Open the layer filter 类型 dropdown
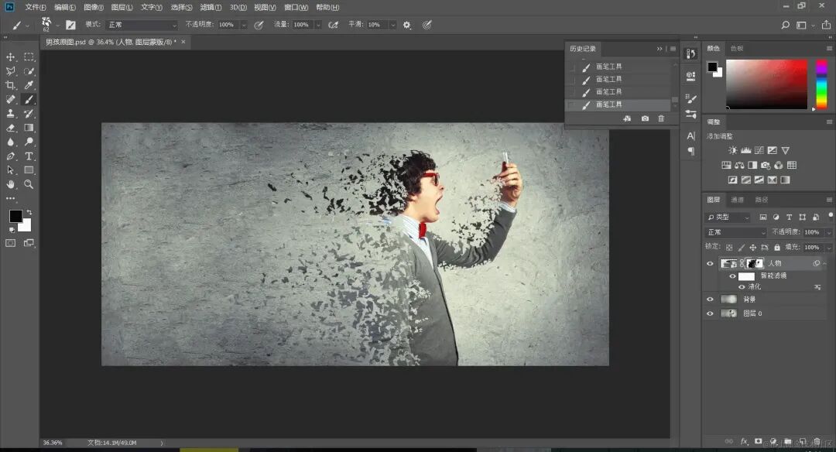Image resolution: width=836 pixels, height=452 pixels. 728,217
